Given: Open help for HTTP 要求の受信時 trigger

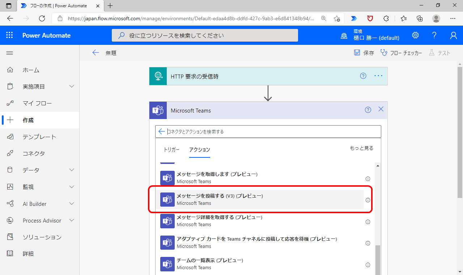Looking at the screenshot, I should [363, 76].
